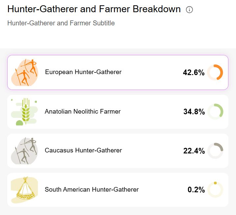Open the European Hunter-Gatherer card
Viewport: 236px width, 215px height.
[x=118, y=72]
